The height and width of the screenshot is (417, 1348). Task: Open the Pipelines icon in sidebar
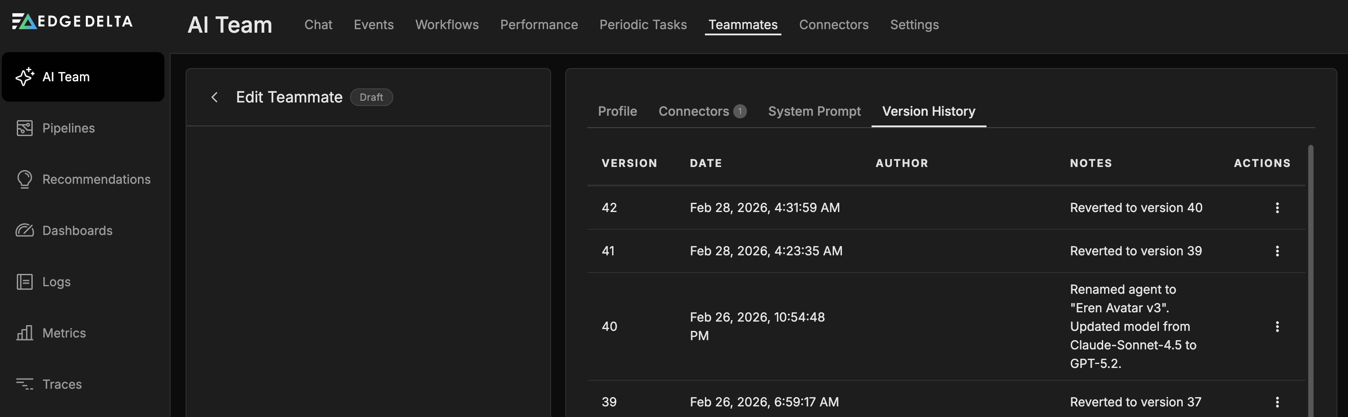click(25, 128)
